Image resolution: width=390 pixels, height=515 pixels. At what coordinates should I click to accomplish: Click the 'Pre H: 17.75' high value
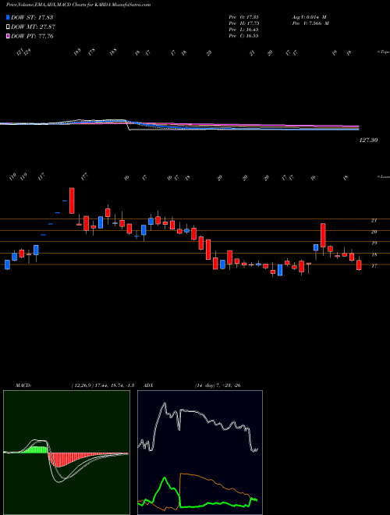[x=243, y=23]
